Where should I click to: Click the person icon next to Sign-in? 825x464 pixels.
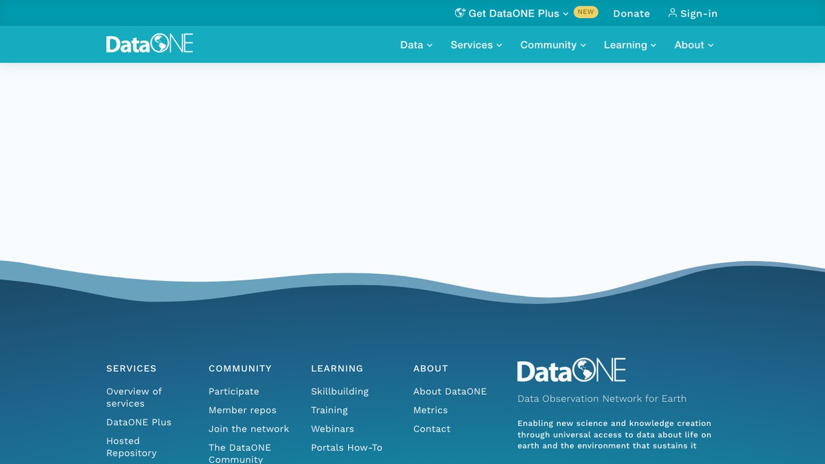672,13
